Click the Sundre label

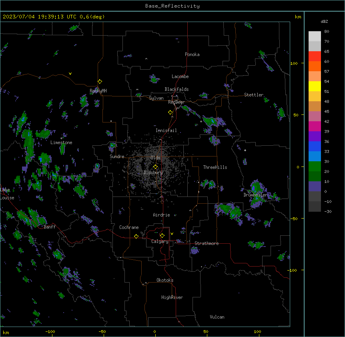point(117,156)
